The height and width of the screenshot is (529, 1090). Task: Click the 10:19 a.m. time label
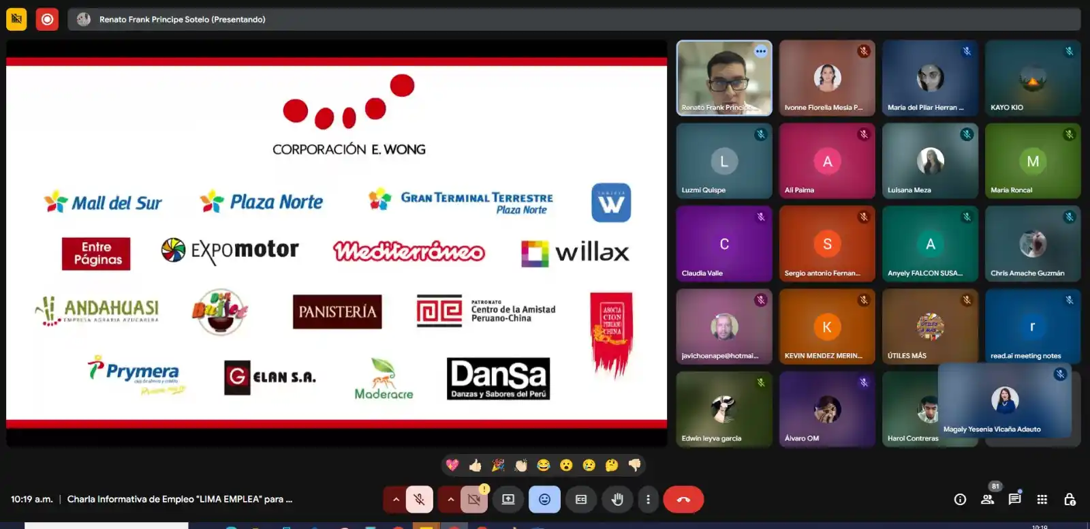pos(31,499)
